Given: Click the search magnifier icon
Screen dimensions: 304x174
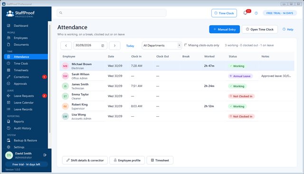Looking at the screenshot, I should point(61,13).
